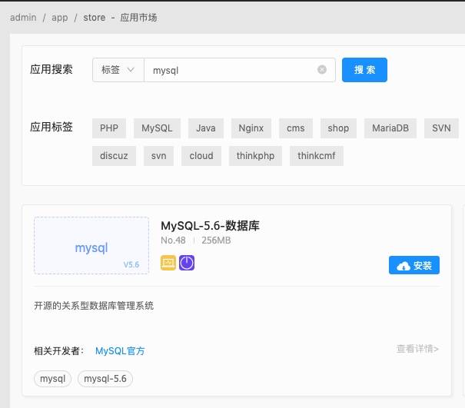The height and width of the screenshot is (408, 465).
Task: Click the mysql pill tag
Action: click(52, 379)
